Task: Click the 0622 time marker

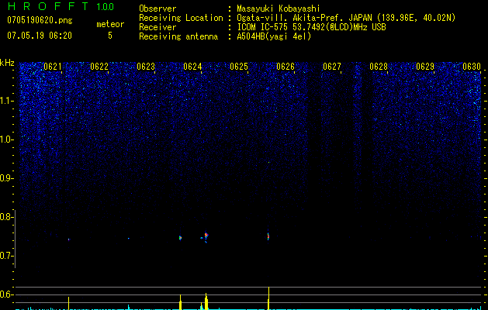Action: (99, 67)
